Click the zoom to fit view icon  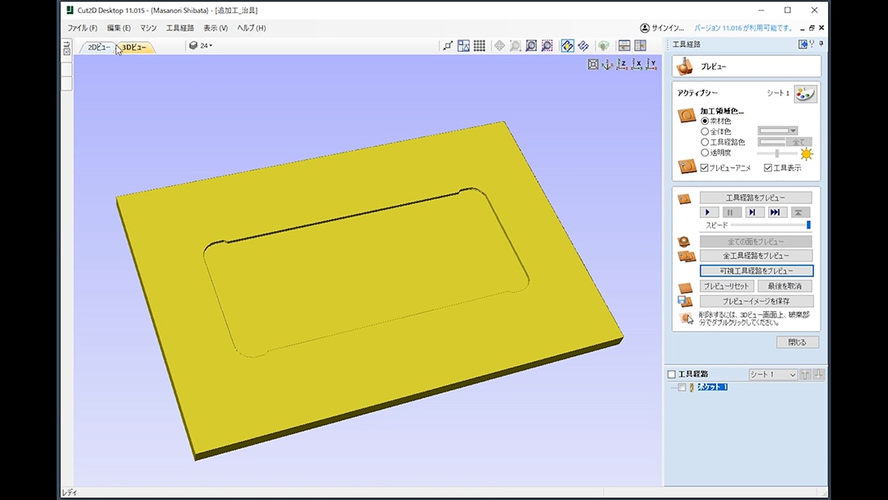pos(593,64)
